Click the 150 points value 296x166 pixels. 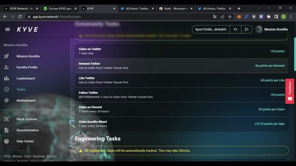pos(277,51)
